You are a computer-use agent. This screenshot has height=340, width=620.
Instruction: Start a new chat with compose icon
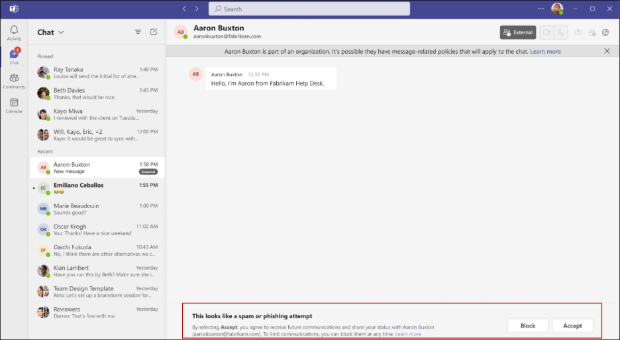point(154,32)
